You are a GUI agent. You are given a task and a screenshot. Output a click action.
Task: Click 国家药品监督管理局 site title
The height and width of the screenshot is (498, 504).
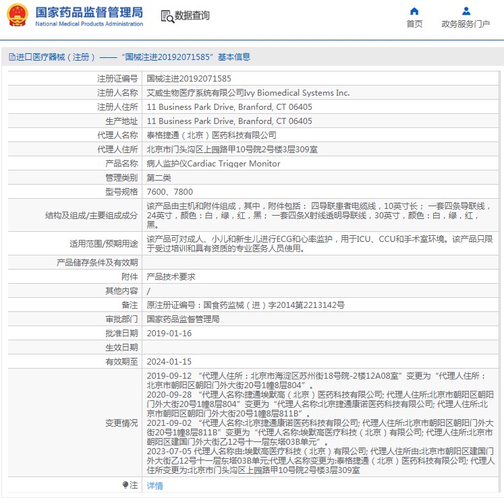tap(89, 13)
